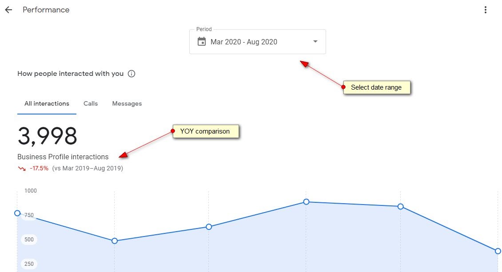This screenshot has width=502, height=272.
Task: Click the highest data point on chart
Action: [x=306, y=202]
